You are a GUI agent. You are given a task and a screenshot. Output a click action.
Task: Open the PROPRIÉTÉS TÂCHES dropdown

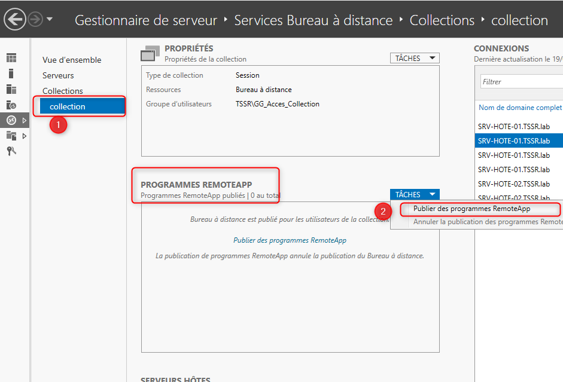point(414,58)
